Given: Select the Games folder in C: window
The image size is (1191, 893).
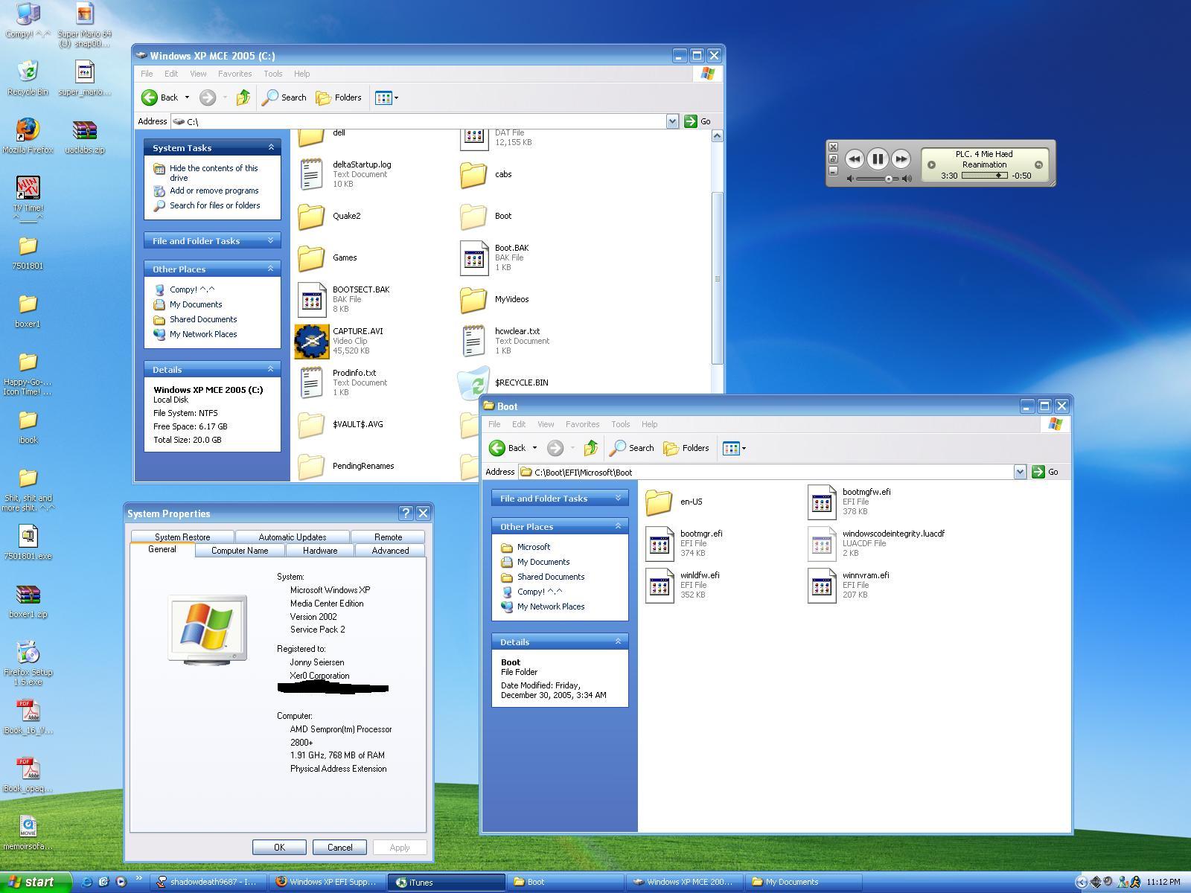Looking at the screenshot, I should click(311, 257).
